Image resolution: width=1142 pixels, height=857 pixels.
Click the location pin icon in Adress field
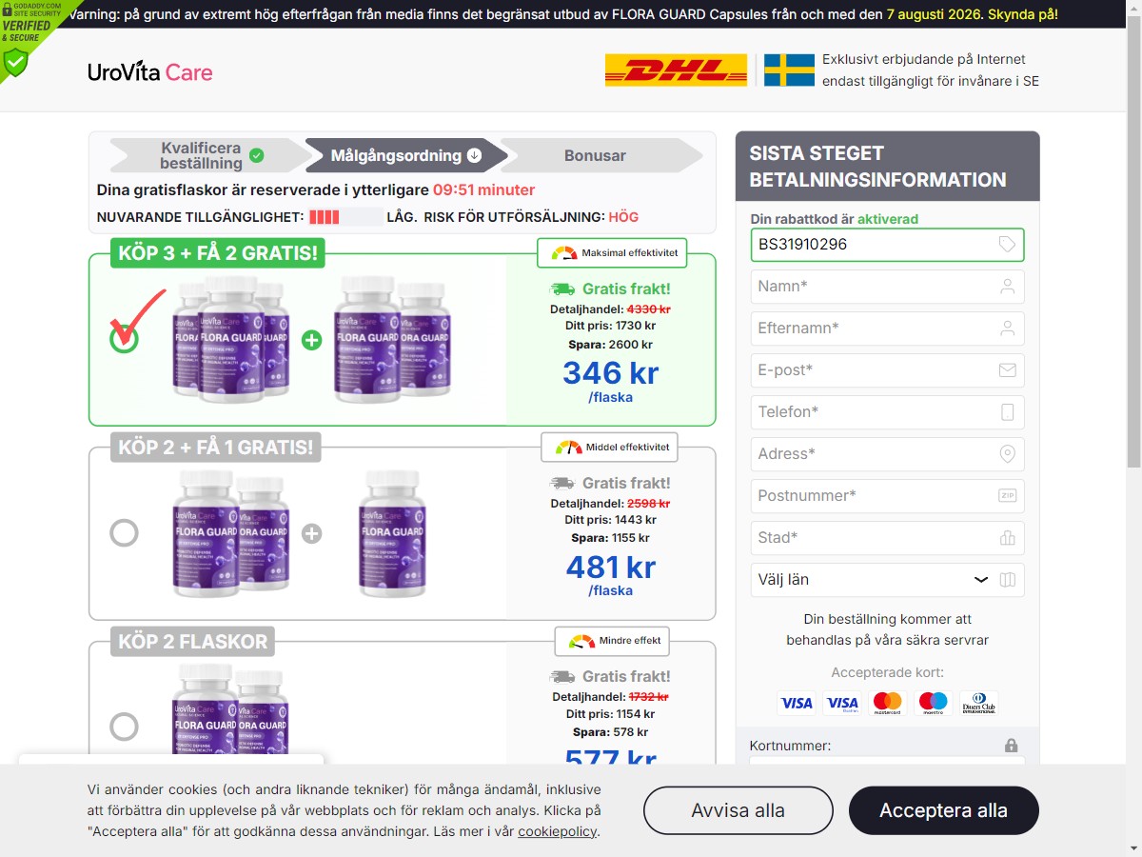pos(1007,454)
